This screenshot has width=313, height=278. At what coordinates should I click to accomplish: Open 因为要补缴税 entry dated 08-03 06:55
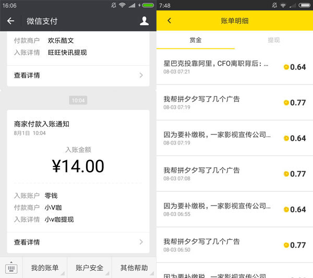(235, 209)
